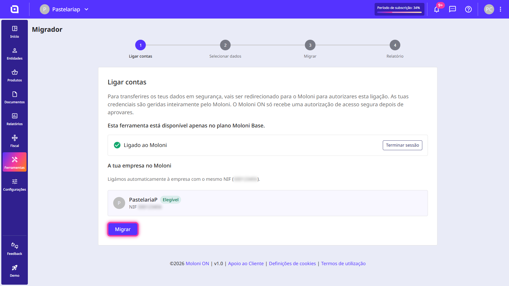Image resolution: width=509 pixels, height=286 pixels.
Task: Expand the Pastelariap company dropdown
Action: tap(64, 9)
